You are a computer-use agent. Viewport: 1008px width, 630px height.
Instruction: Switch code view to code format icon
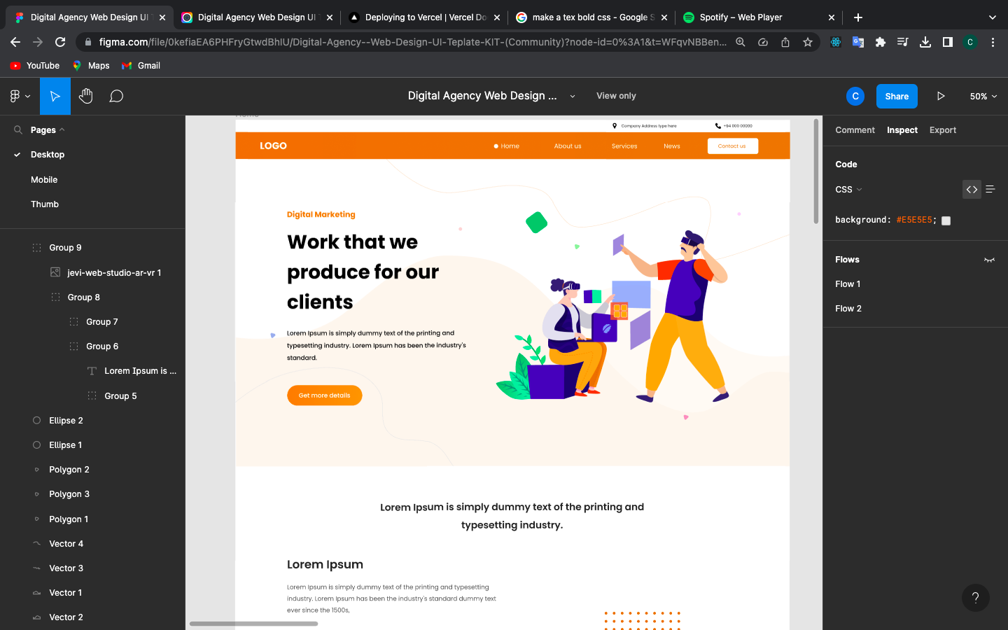point(972,190)
